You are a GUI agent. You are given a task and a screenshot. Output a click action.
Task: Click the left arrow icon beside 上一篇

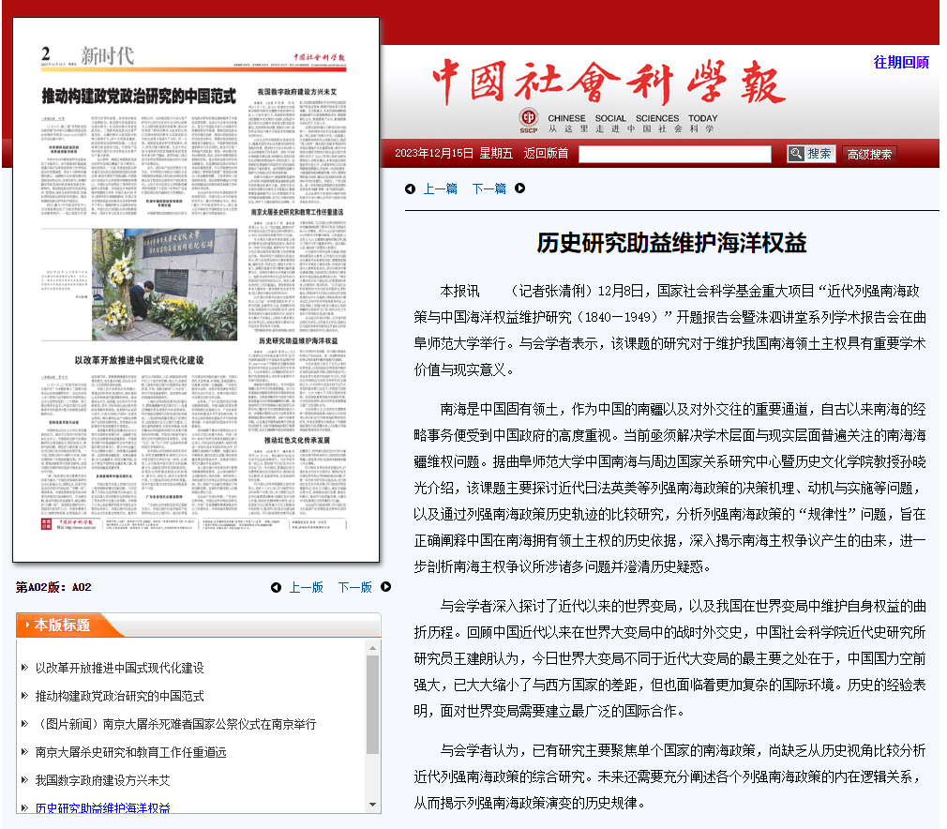coord(410,188)
